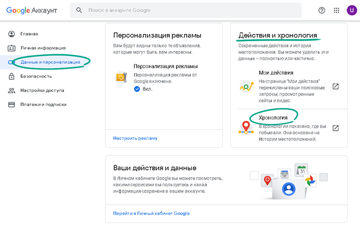The image size is (360, 228).
Task: Click the Личная информация ID card icon
Action: coord(11,48)
